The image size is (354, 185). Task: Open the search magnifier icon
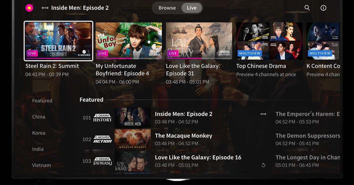pyautogui.click(x=307, y=8)
